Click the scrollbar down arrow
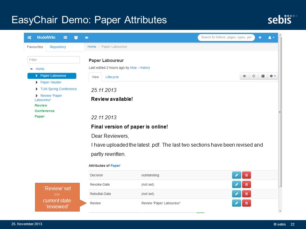Screen dimensions: 306x229 (280, 211)
